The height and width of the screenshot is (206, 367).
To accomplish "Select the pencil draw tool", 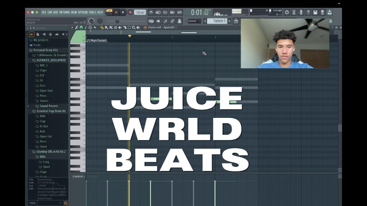I will coord(102,27).
